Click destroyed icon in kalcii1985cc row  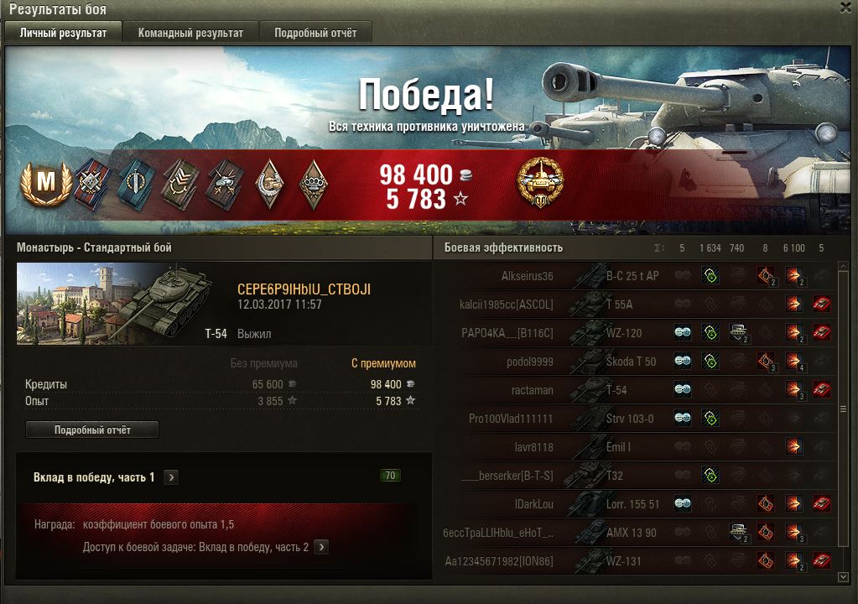[x=821, y=304]
